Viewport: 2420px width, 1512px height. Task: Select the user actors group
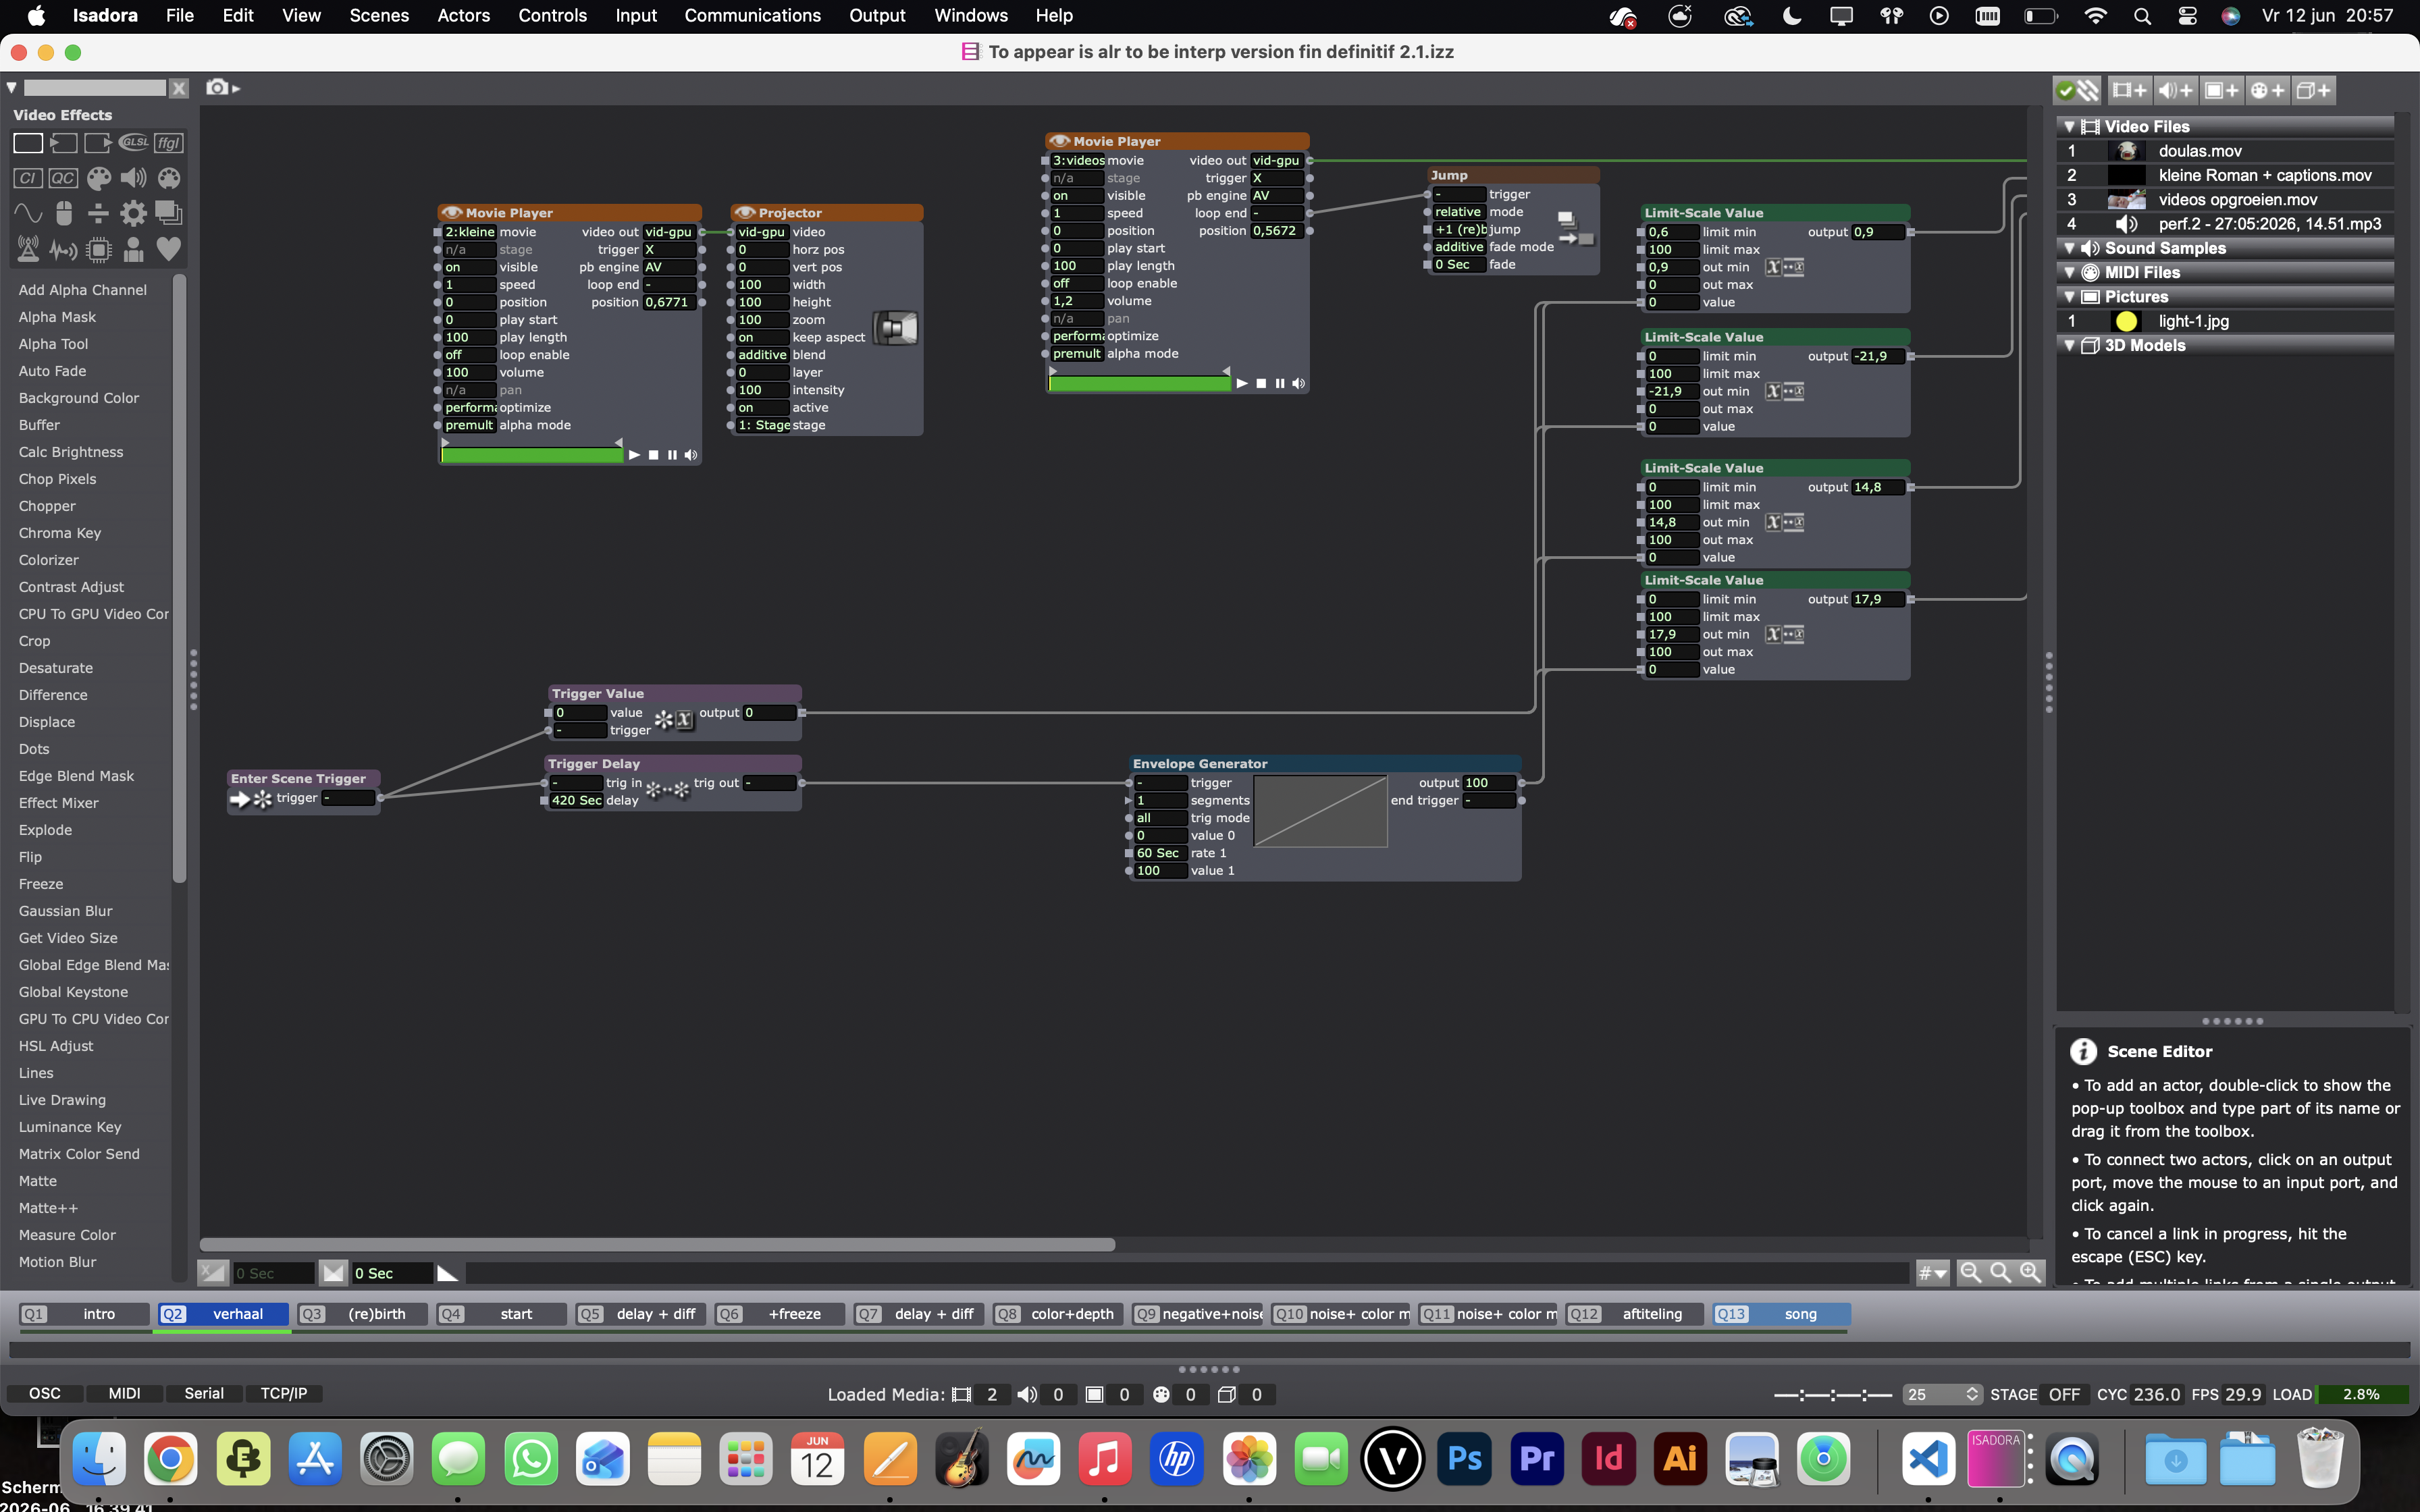[133, 249]
